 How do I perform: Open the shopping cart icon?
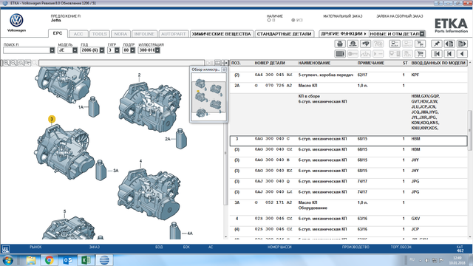[x=420, y=54]
